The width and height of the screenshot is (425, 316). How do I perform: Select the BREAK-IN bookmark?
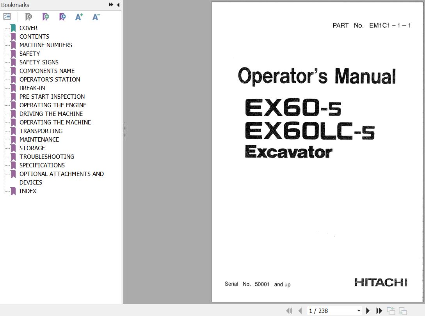tap(32, 88)
